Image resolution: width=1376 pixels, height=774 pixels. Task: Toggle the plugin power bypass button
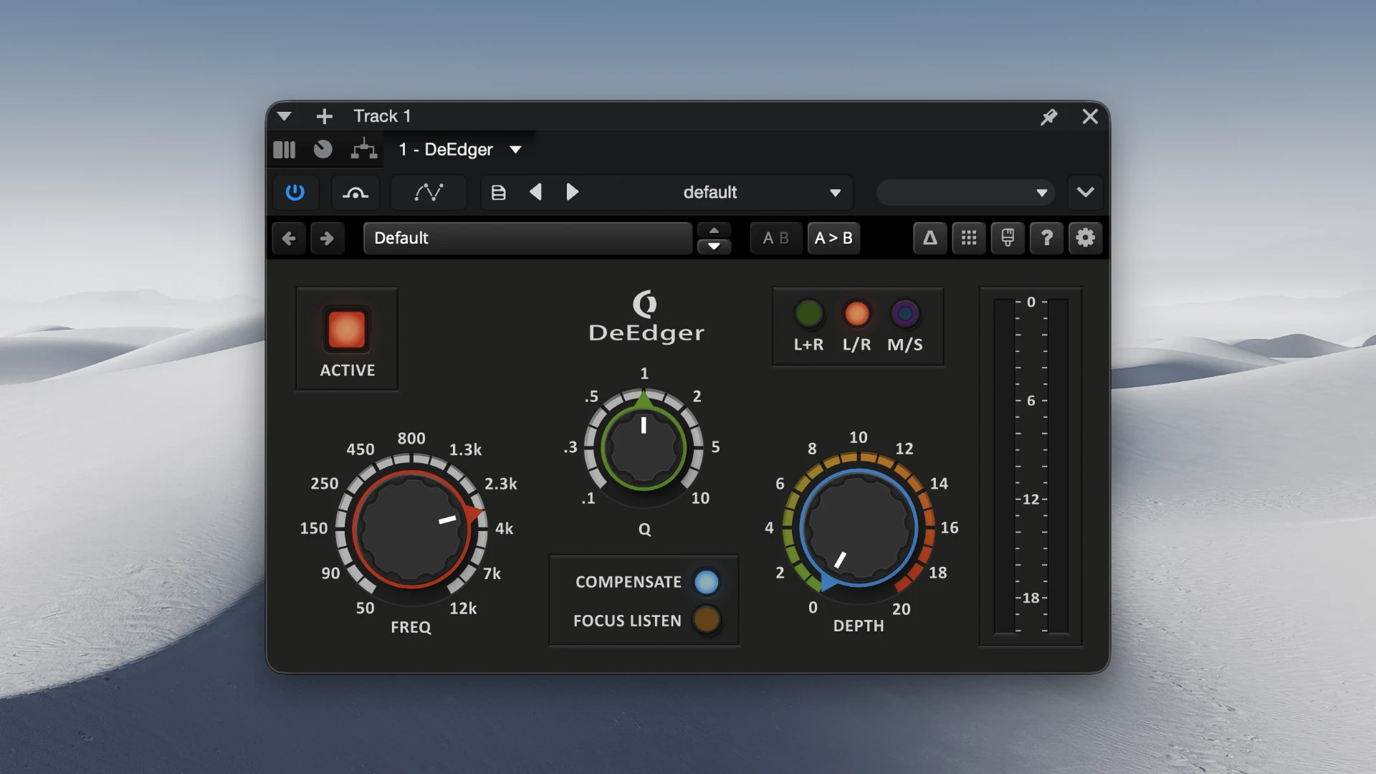pyautogui.click(x=295, y=192)
